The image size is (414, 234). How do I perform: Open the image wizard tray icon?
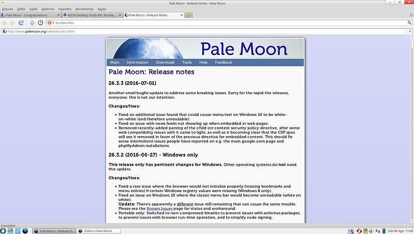click(x=351, y=231)
